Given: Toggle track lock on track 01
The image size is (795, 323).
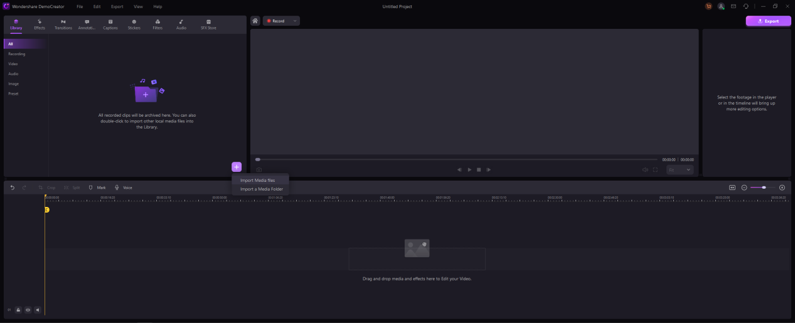Looking at the screenshot, I should coord(18,310).
